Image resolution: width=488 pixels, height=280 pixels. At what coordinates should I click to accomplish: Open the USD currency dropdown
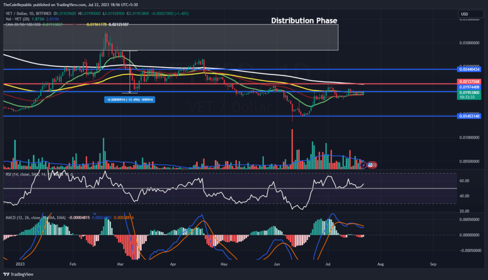click(x=470, y=15)
